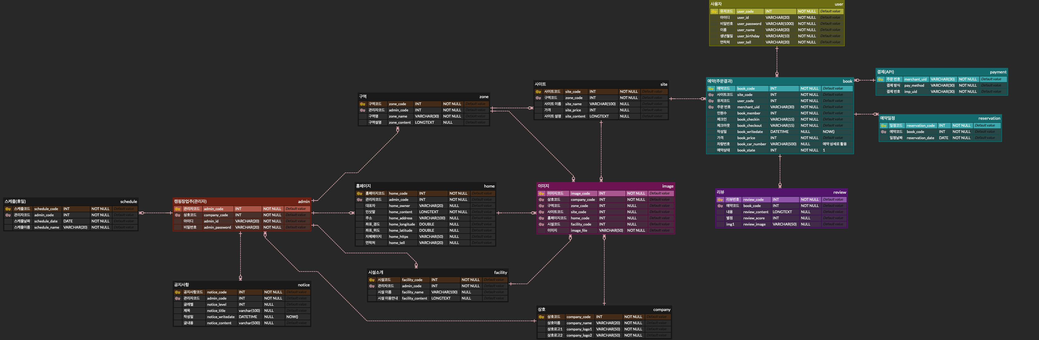
Task: Click the key icon beside facility_code in facility table
Action: click(372, 280)
